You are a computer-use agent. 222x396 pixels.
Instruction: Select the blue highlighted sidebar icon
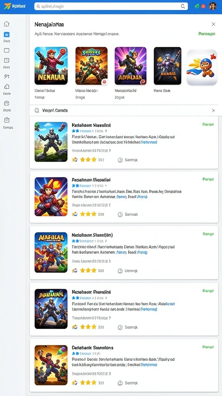(x=7, y=34)
